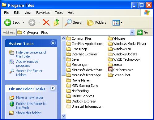Select the xerox folder icon
The image size is (154, 120).
click(x=110, y=65)
